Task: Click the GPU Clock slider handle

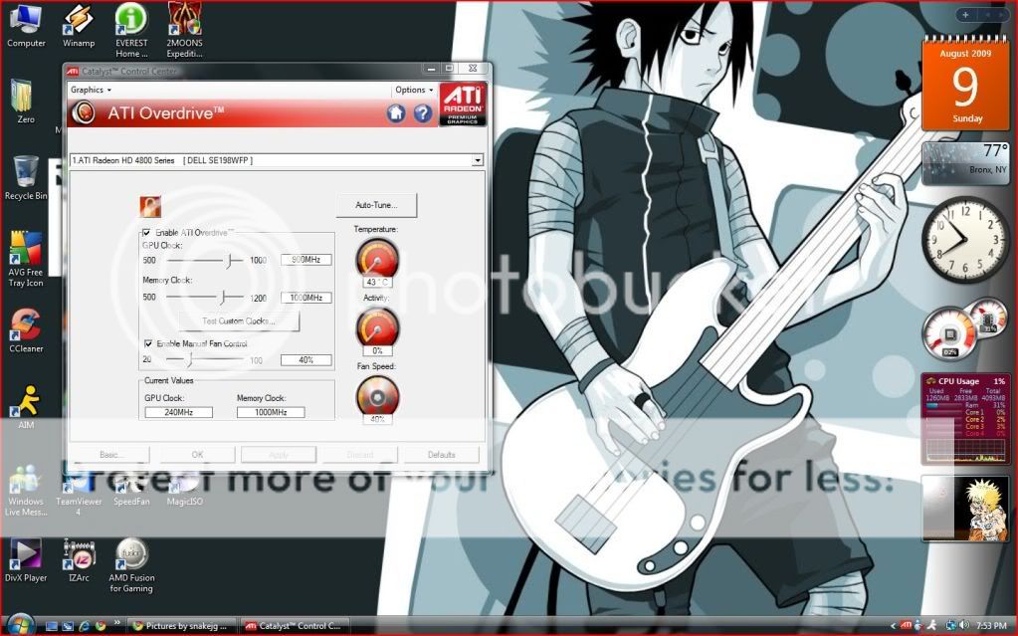Action: (x=229, y=261)
